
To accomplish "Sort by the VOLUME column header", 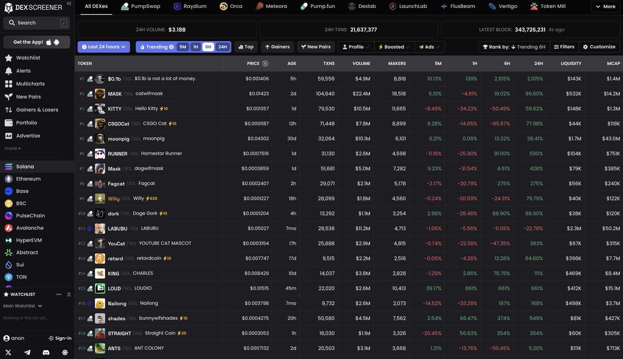I will [361, 63].
